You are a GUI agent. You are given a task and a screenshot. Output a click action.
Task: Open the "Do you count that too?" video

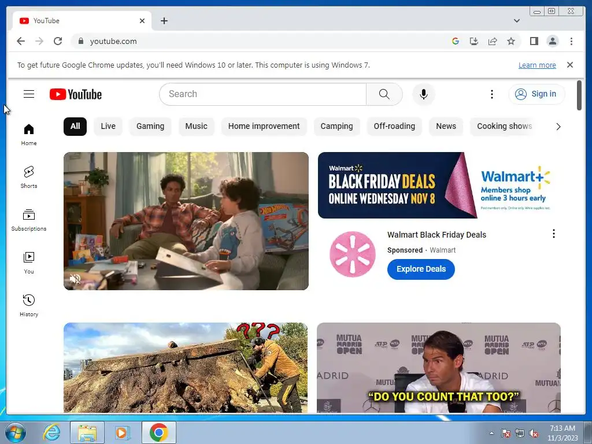pyautogui.click(x=439, y=368)
